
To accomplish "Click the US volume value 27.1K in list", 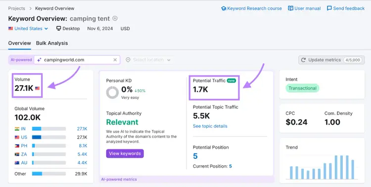I will (x=82, y=138).
